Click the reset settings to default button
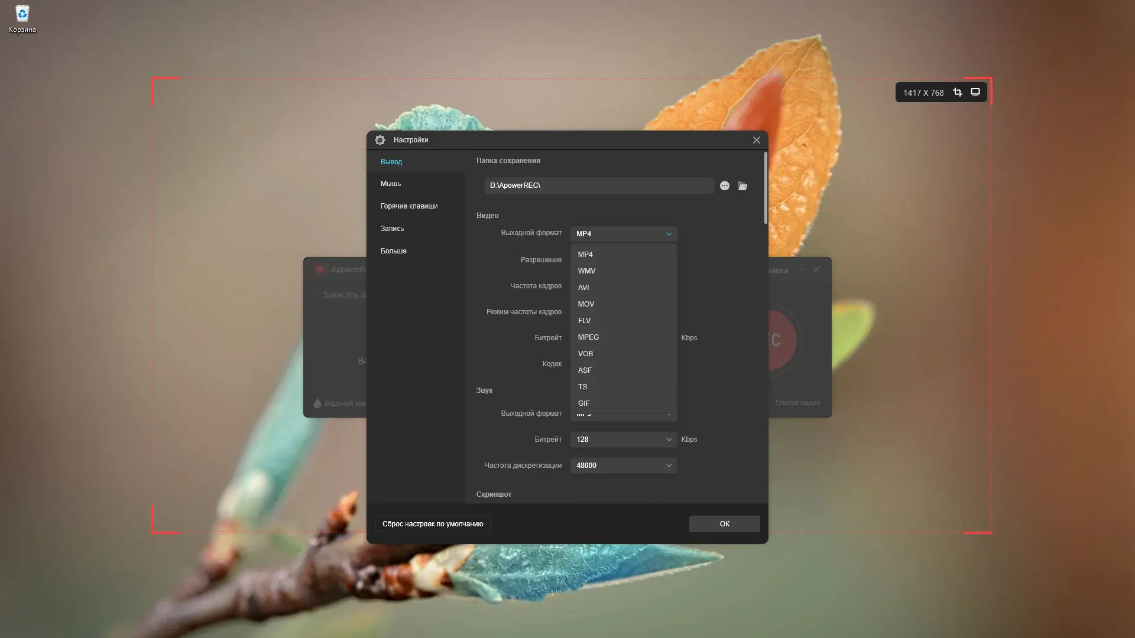 point(433,524)
